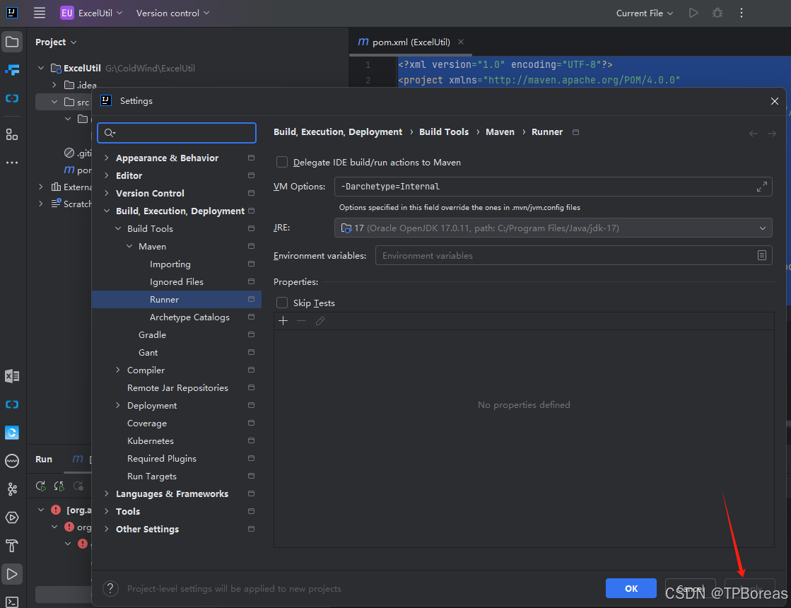Open the Project panel view dropdown

click(56, 42)
